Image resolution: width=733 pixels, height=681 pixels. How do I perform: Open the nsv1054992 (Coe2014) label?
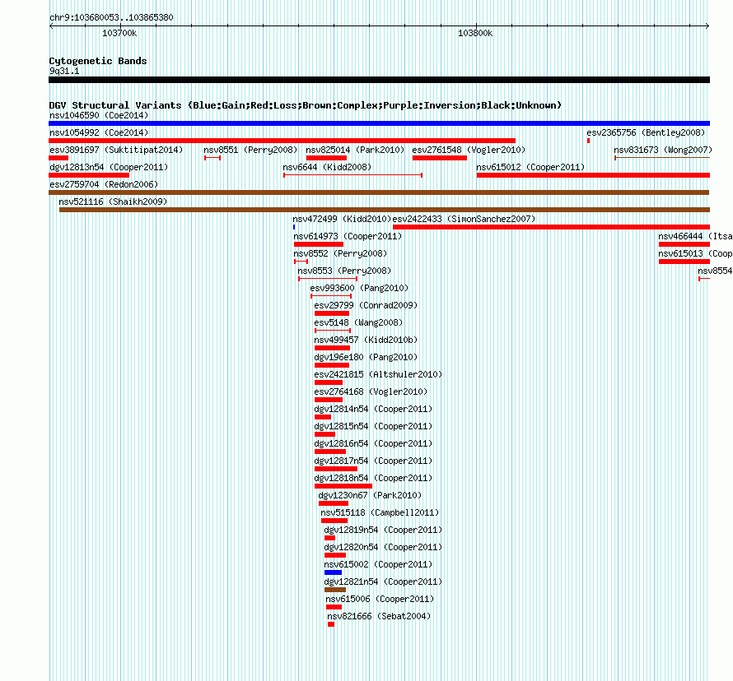99,132
